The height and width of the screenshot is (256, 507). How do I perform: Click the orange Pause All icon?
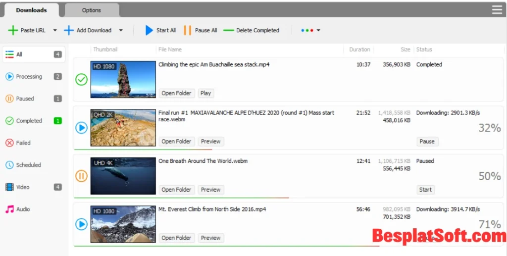tap(188, 30)
